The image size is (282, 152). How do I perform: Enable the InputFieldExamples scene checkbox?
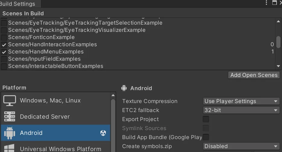click(4, 59)
